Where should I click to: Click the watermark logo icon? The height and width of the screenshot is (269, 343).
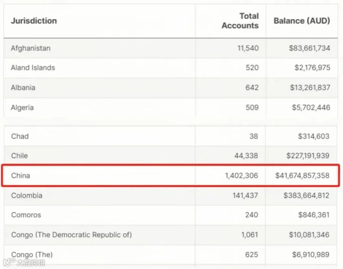click(x=9, y=262)
